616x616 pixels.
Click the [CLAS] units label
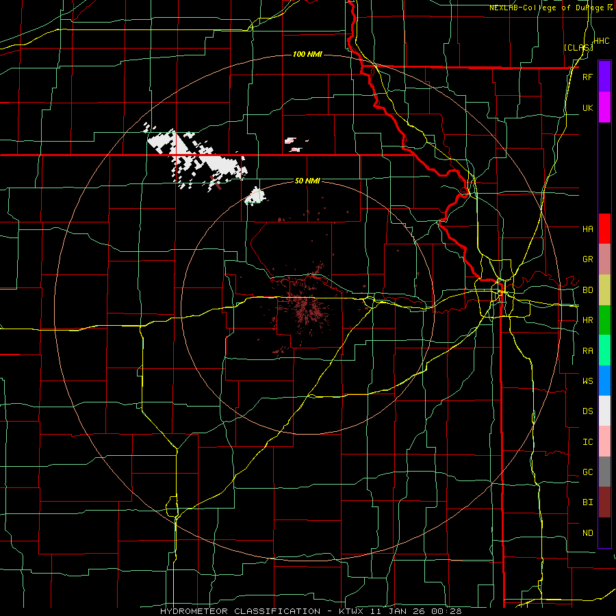point(578,47)
